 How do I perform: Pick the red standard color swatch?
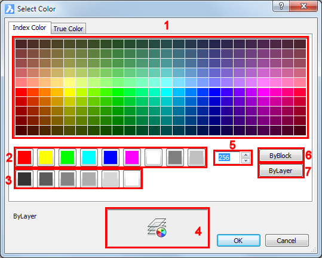point(24,157)
